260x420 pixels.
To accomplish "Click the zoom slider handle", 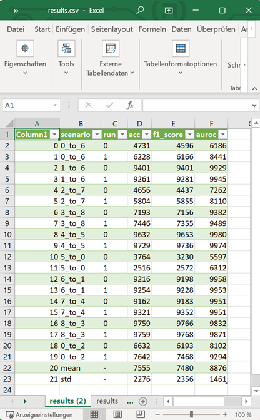I will click(191, 414).
